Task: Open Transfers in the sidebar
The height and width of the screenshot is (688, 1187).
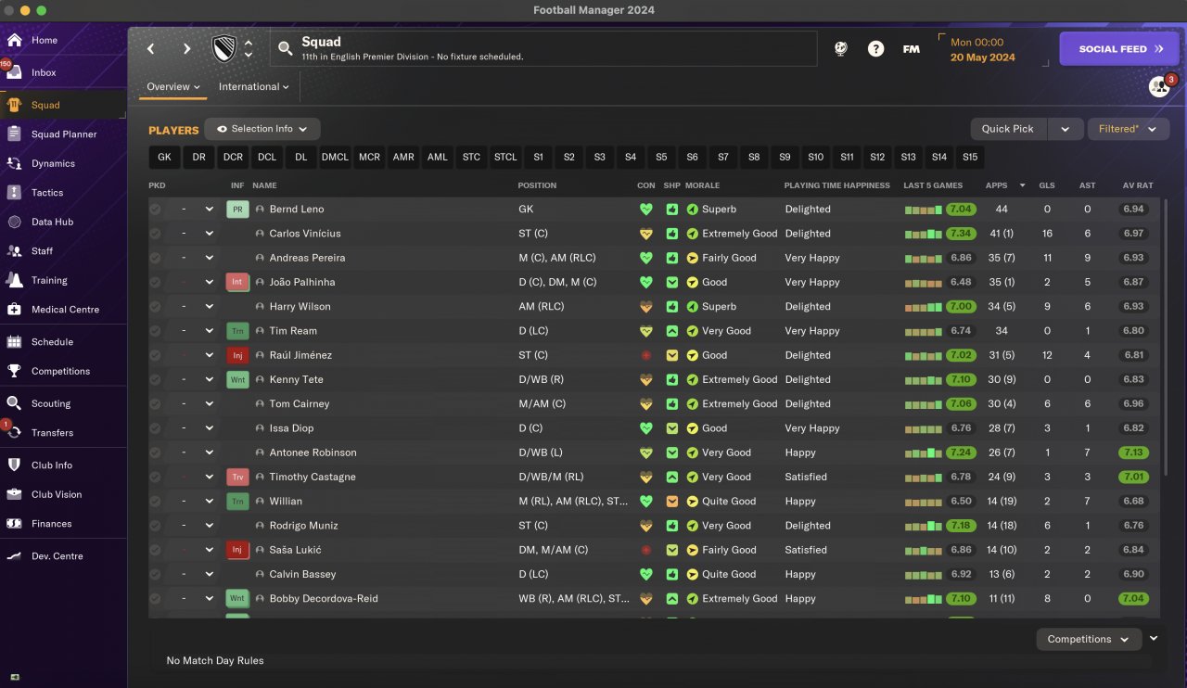Action: click(63, 433)
